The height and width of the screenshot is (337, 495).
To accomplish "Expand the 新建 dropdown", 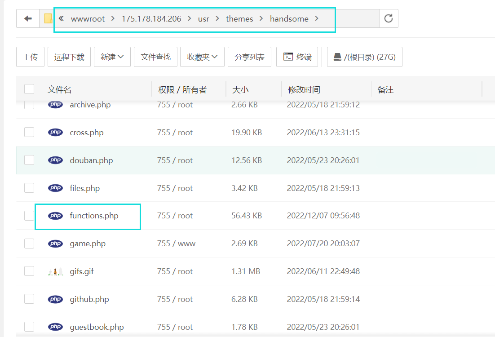I will click(x=112, y=57).
